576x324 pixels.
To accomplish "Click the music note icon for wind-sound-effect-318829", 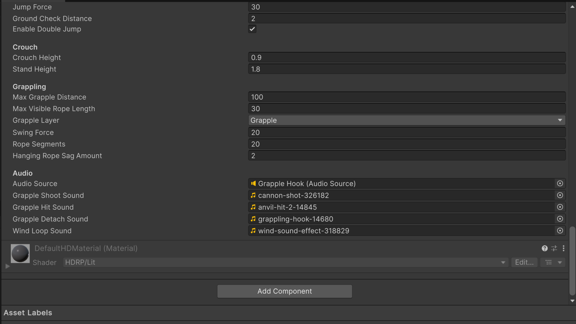I will tap(253, 231).
